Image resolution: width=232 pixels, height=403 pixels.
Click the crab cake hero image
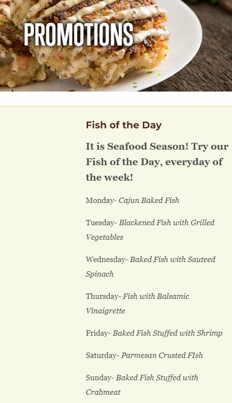click(x=116, y=46)
